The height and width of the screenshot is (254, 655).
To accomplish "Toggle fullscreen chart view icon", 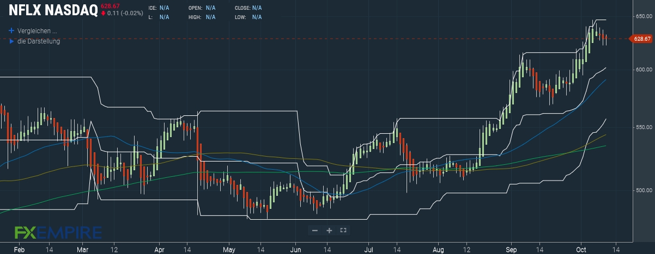I will tap(343, 230).
